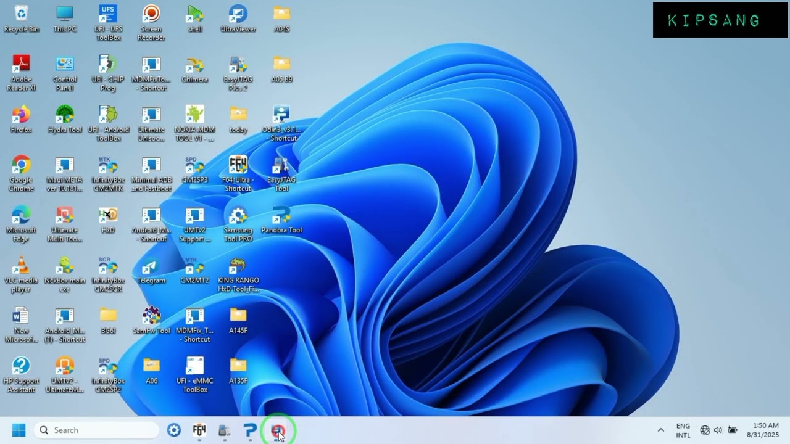Open the A135F folder
Screen dimensions: 790x444
238,371
